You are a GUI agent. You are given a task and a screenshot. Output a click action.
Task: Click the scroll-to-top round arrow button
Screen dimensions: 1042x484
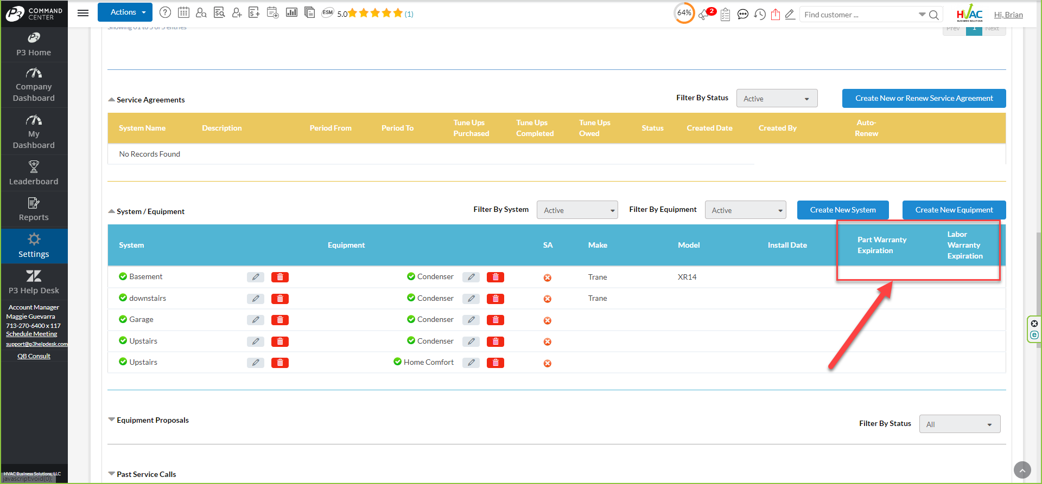click(1022, 470)
